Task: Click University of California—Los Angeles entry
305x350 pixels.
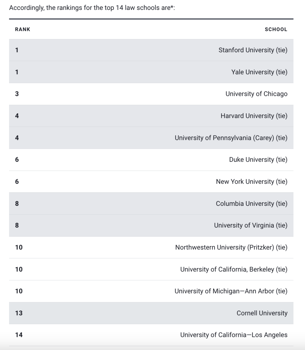Action: click(234, 335)
